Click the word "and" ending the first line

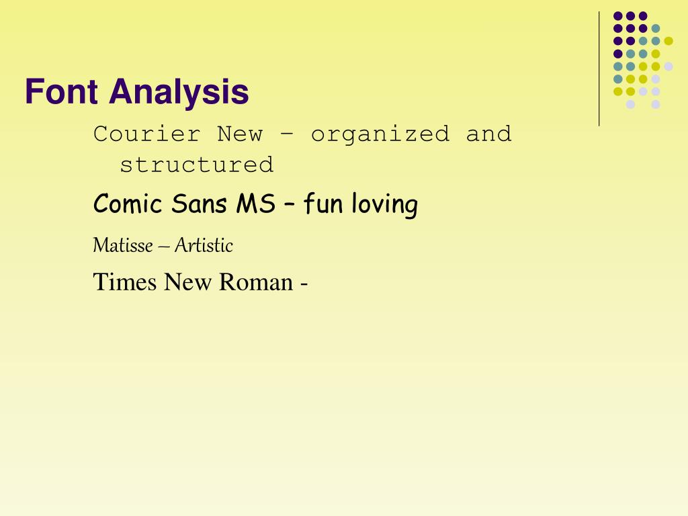coord(489,134)
